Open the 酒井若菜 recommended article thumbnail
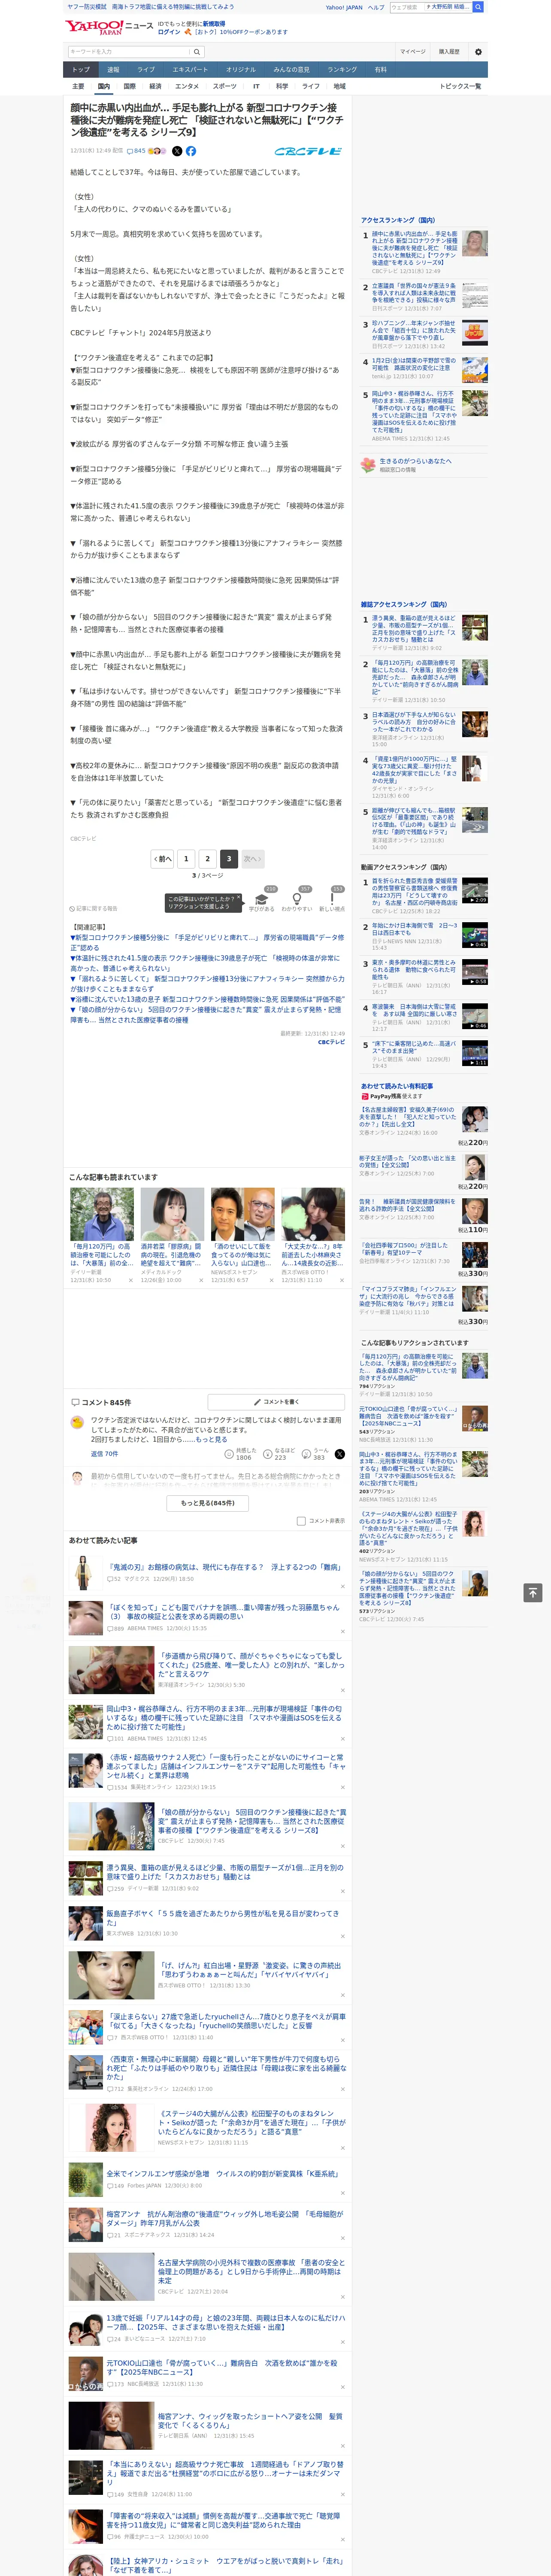 click(x=172, y=1214)
